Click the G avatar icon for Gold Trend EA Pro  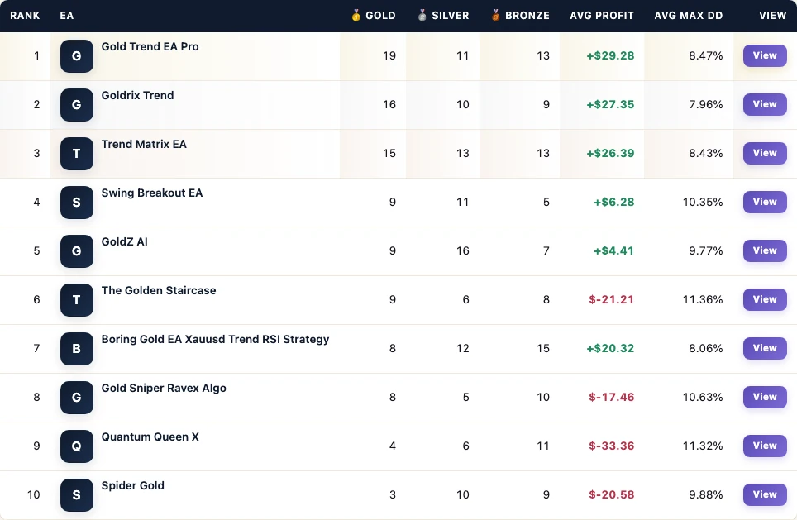tap(77, 56)
